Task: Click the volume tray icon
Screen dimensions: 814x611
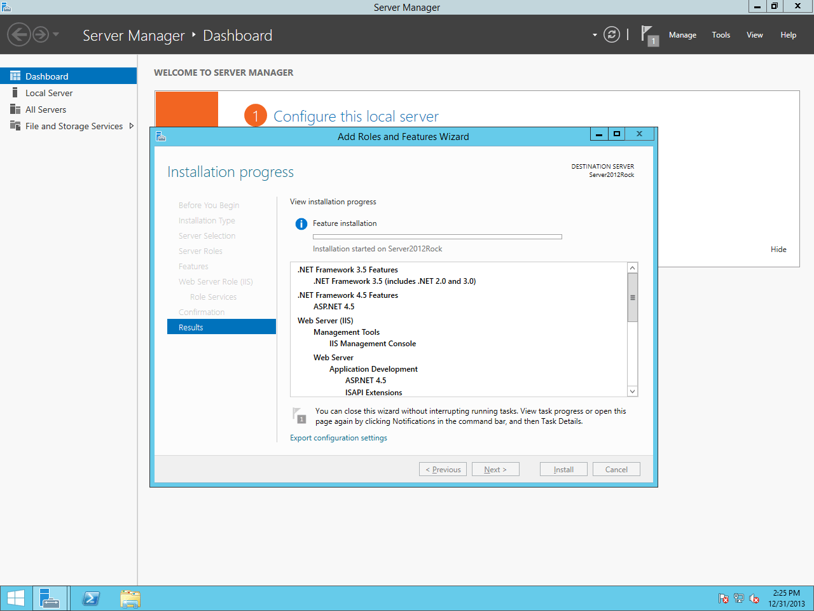Action: pos(754,598)
